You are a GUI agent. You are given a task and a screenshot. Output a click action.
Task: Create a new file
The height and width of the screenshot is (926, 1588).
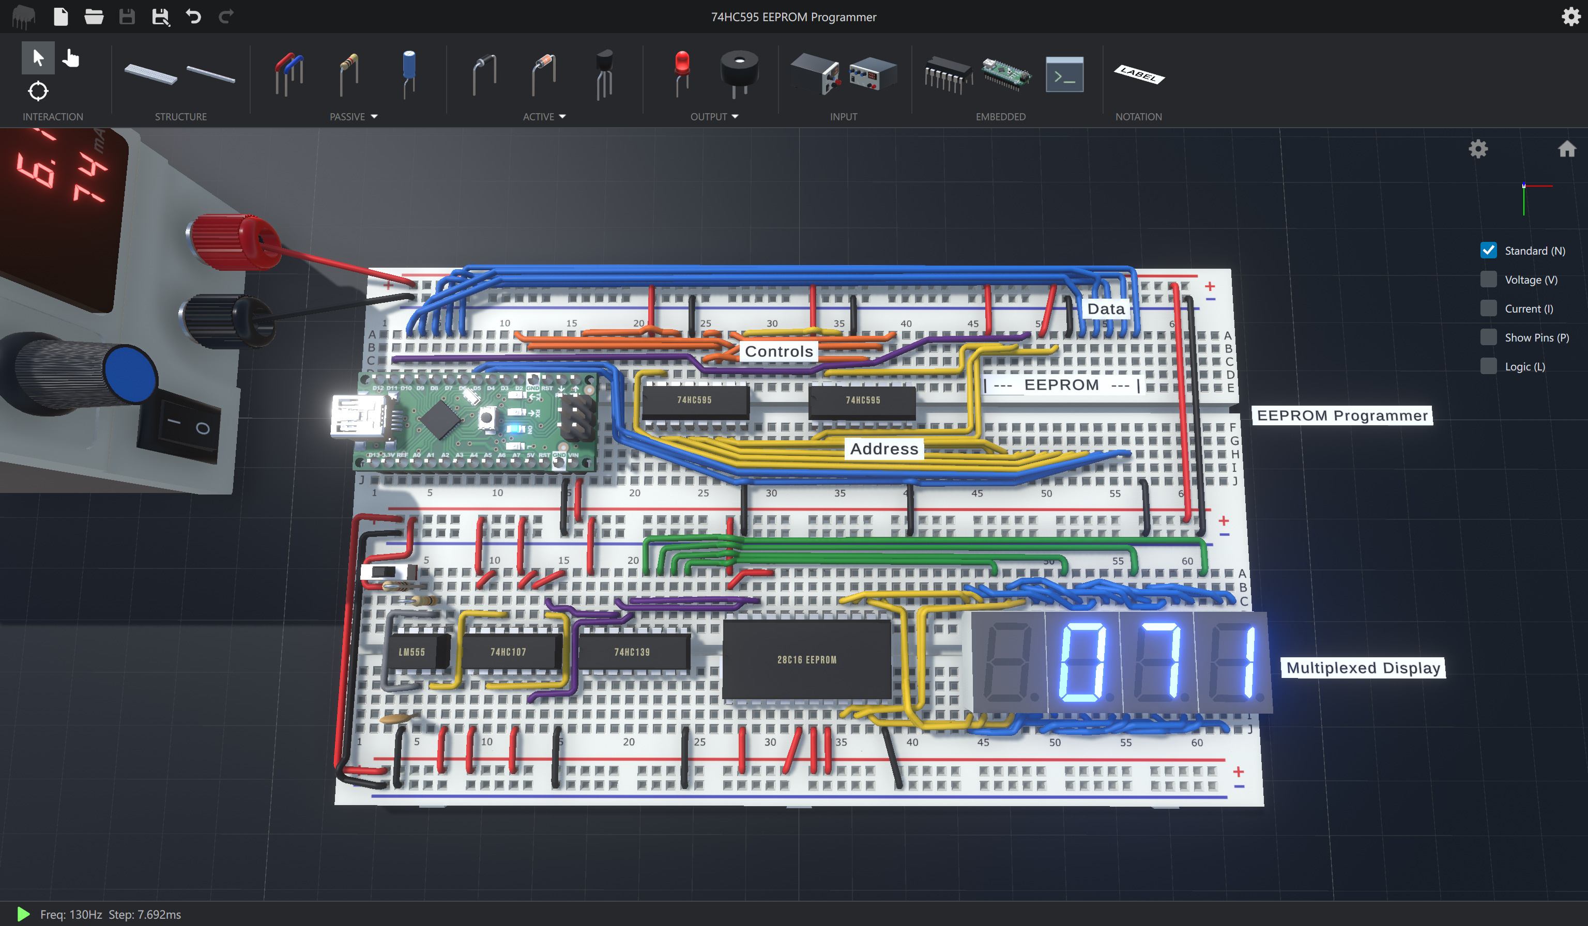60,17
